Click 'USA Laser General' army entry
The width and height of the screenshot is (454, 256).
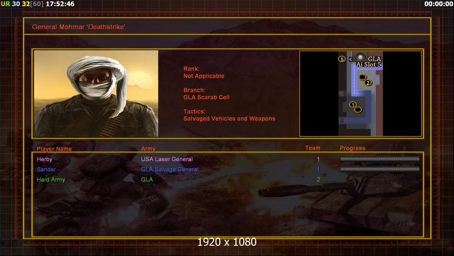coord(167,159)
